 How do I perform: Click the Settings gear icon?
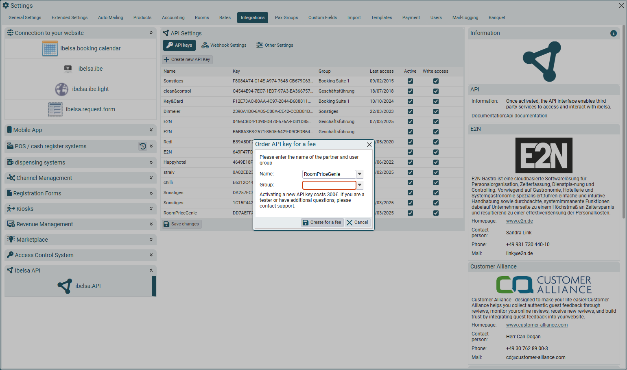[x=6, y=5]
